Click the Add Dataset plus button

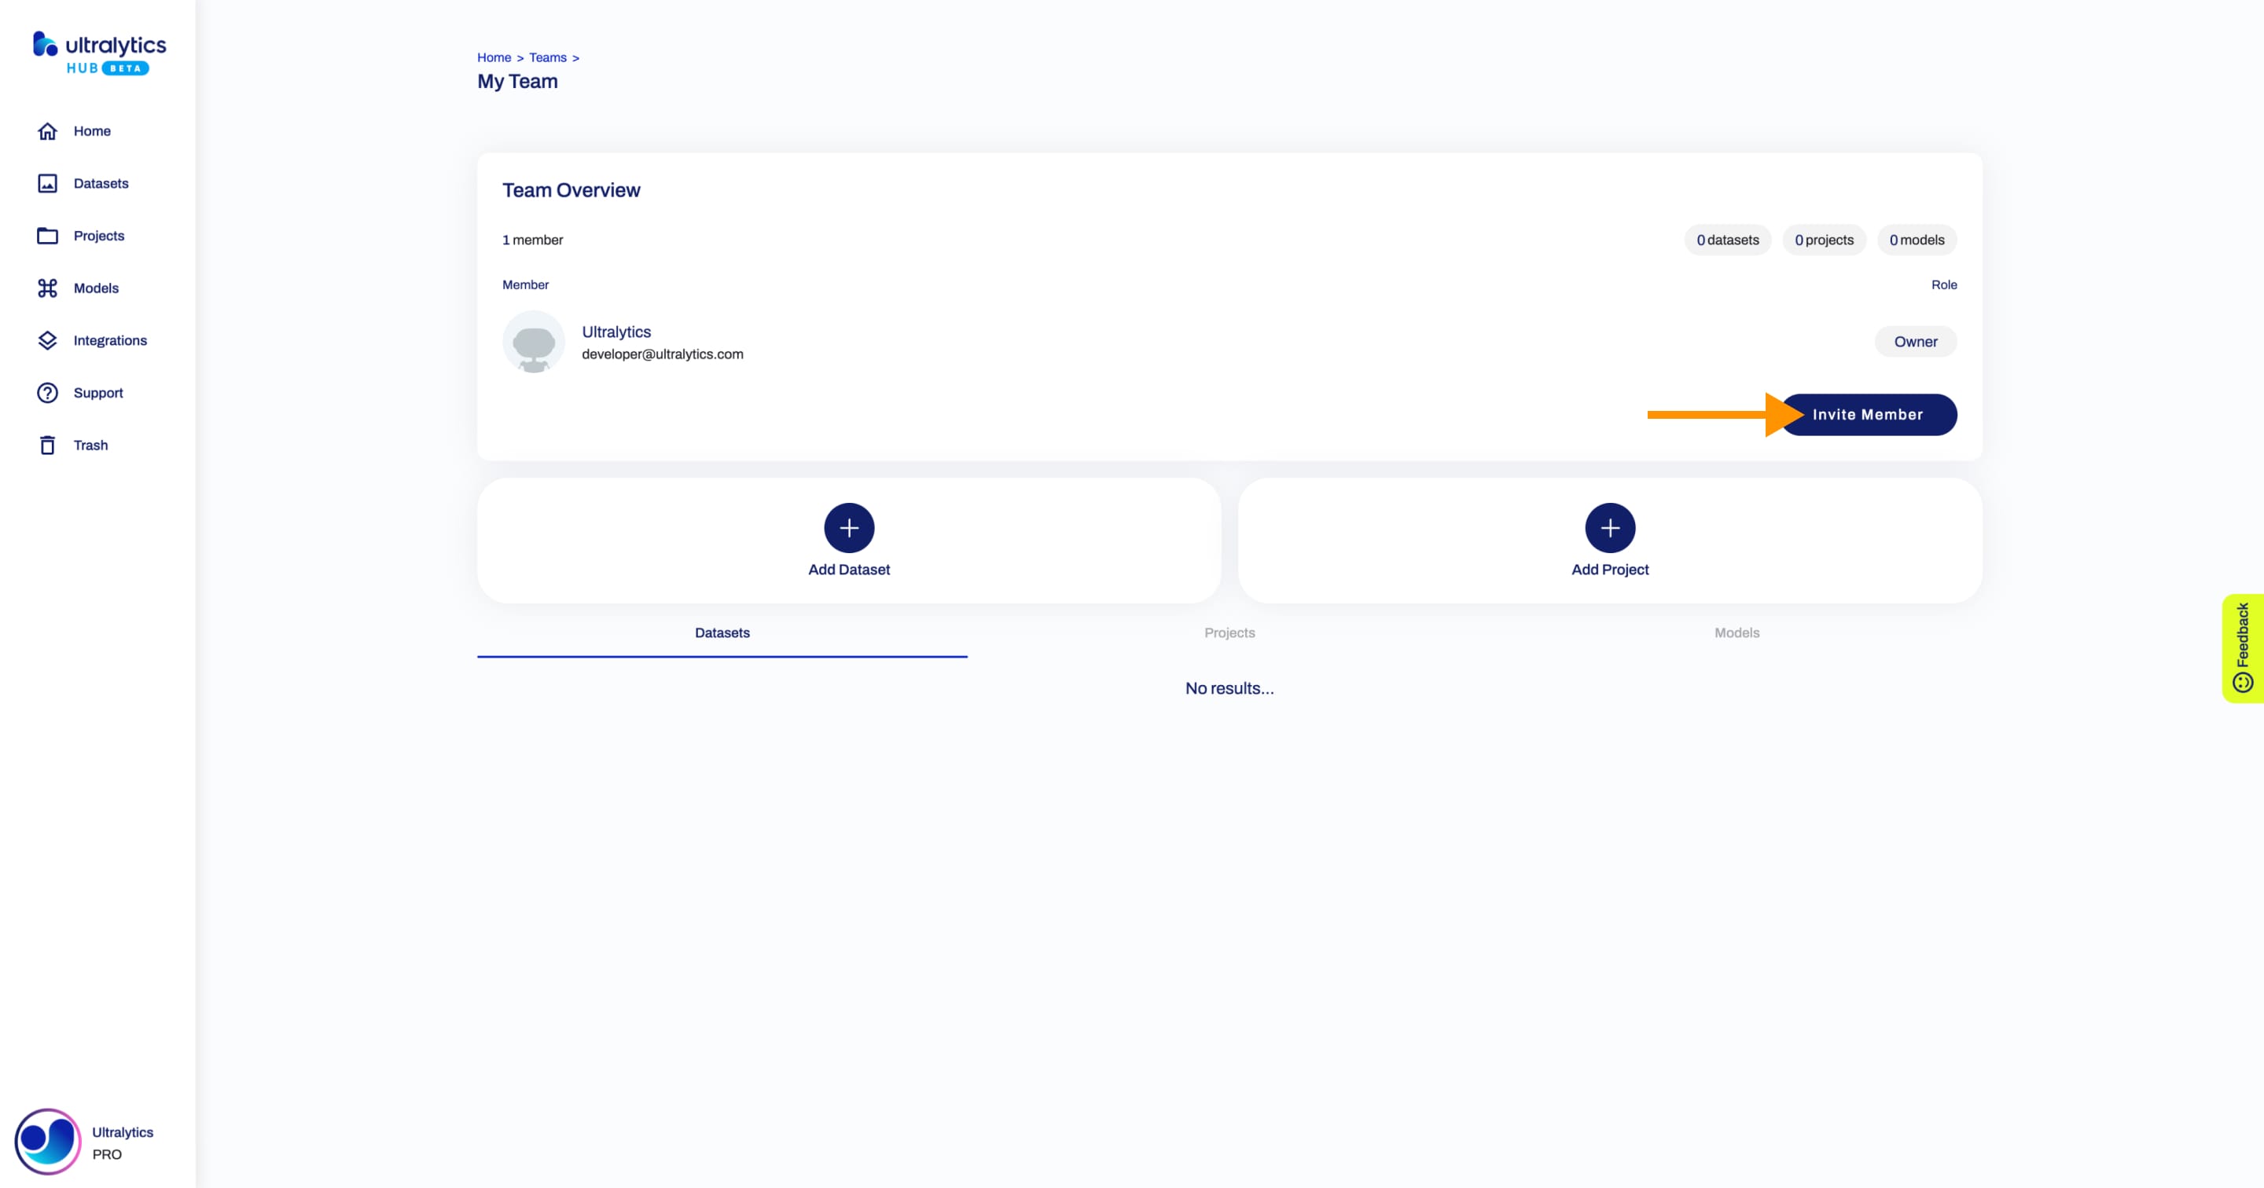coord(849,526)
